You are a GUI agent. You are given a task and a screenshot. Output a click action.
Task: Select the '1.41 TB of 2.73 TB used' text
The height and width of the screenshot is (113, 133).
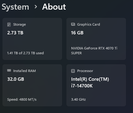25,53
